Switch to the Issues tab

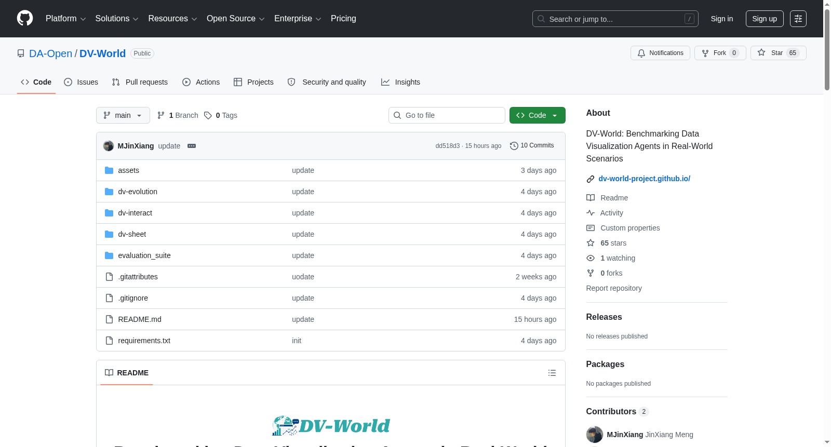[81, 82]
